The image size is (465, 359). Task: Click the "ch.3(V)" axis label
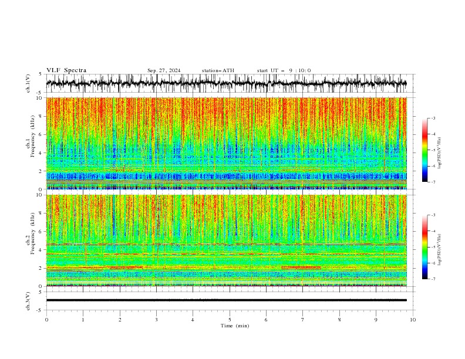pyautogui.click(x=28, y=301)
